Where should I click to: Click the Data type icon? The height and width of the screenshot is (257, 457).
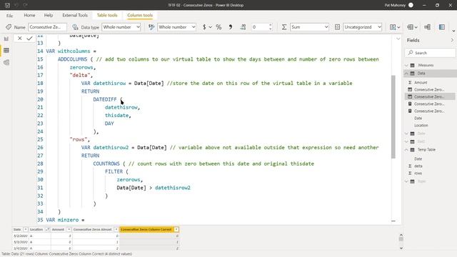tap(75, 27)
